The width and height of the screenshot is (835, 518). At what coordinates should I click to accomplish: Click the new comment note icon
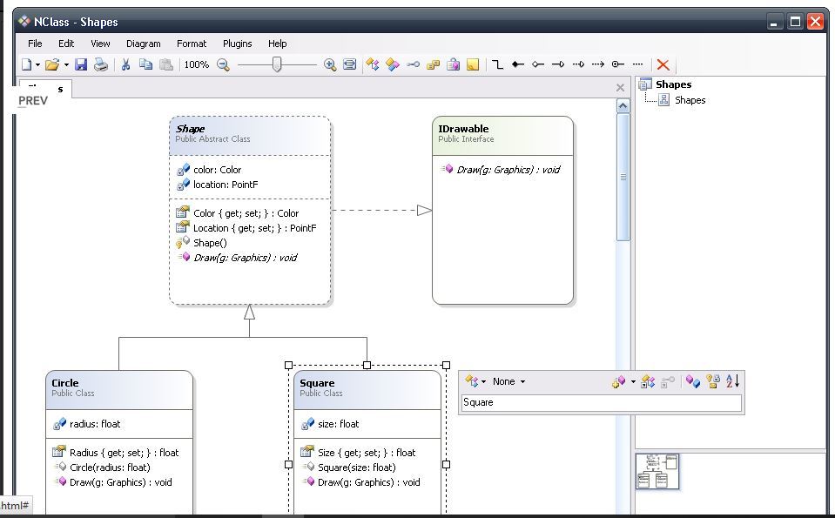pos(473,64)
